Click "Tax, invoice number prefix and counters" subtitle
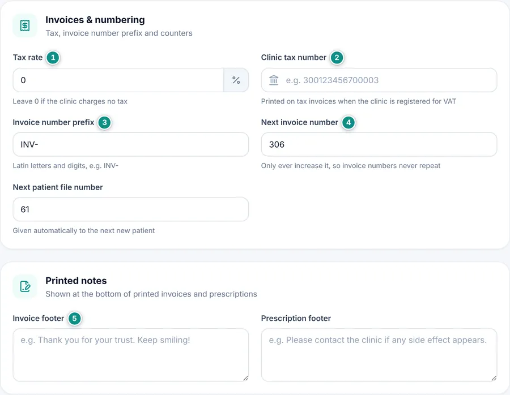Viewport: 510px width, 395px height. 119,33
